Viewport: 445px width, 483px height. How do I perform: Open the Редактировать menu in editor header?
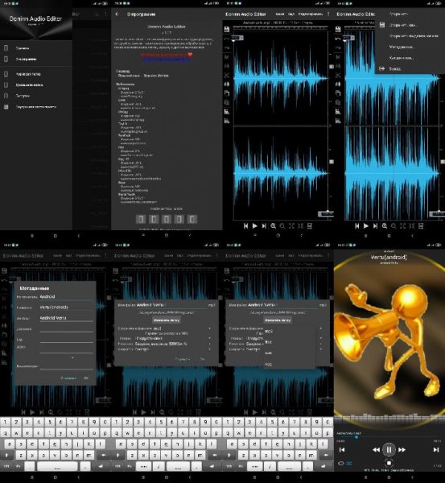310,14
